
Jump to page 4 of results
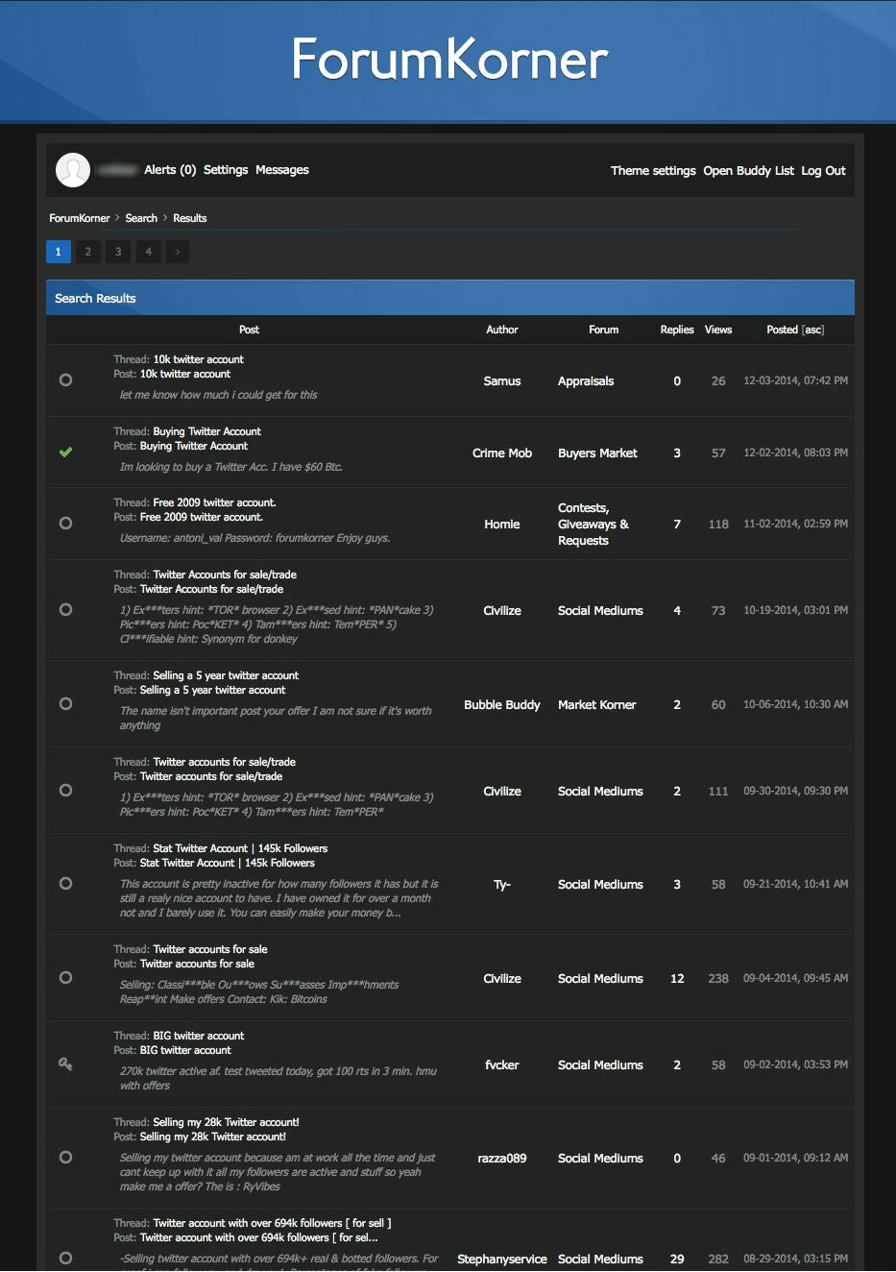(x=148, y=252)
